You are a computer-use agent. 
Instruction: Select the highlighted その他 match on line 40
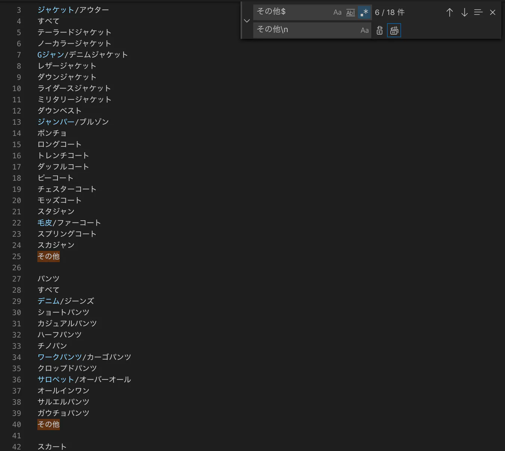(x=48, y=424)
